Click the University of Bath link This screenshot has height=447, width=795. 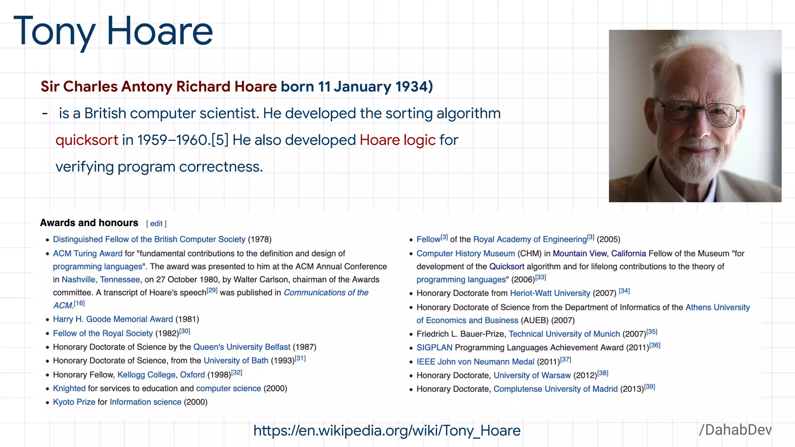[x=236, y=360]
